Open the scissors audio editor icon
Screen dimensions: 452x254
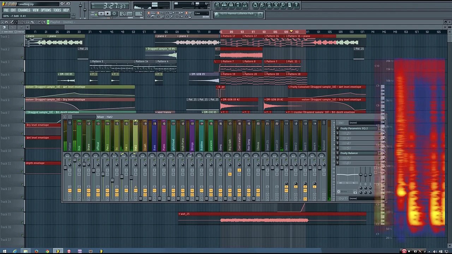coord(276,5)
